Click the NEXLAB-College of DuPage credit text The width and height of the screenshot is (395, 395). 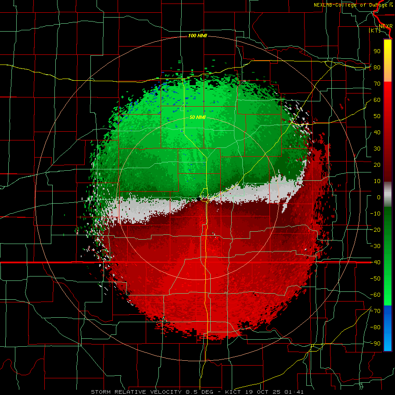tap(353, 5)
